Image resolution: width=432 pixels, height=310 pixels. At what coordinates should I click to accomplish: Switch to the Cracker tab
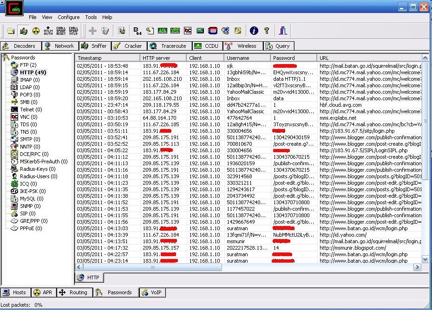[129, 46]
